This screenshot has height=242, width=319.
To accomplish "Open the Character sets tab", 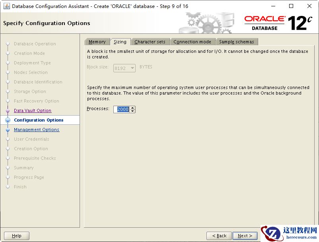I will 150,42.
